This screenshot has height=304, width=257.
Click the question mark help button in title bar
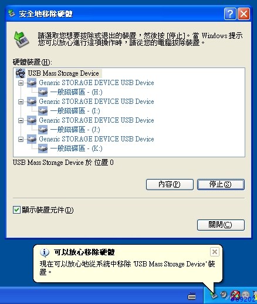(x=230, y=14)
